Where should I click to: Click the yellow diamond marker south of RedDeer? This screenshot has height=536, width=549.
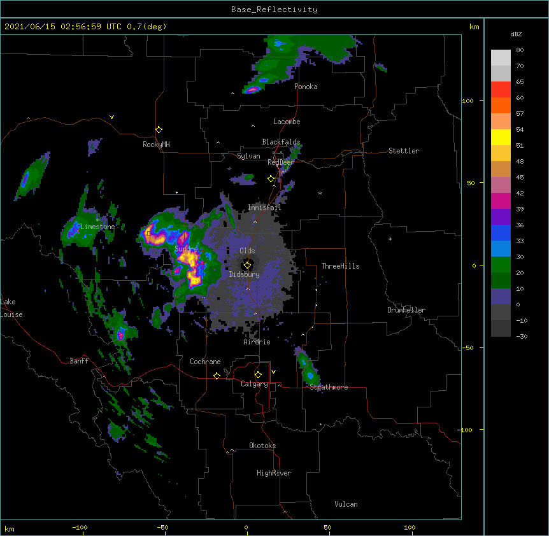(271, 179)
